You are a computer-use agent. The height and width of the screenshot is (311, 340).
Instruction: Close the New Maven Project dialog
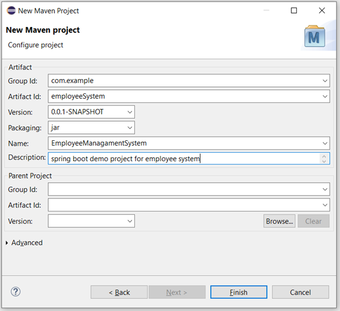322,10
